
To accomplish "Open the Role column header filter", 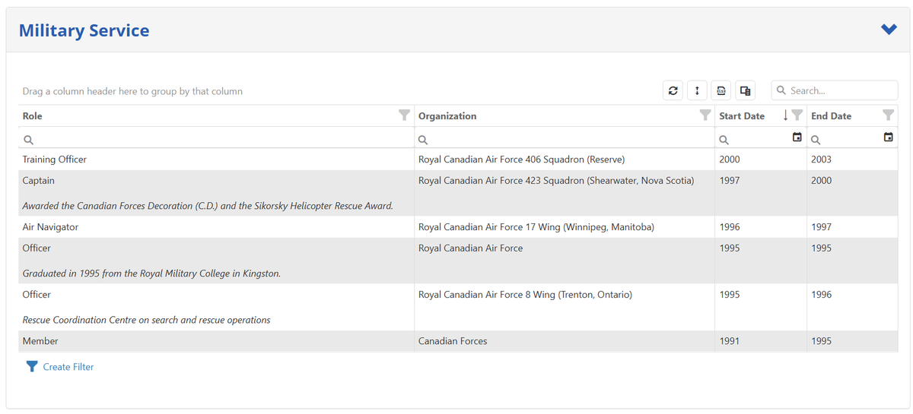I will click(404, 115).
